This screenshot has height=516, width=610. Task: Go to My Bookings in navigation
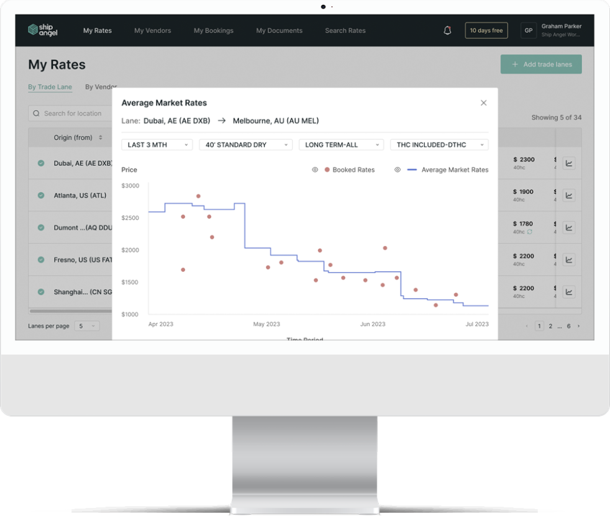coord(213,30)
